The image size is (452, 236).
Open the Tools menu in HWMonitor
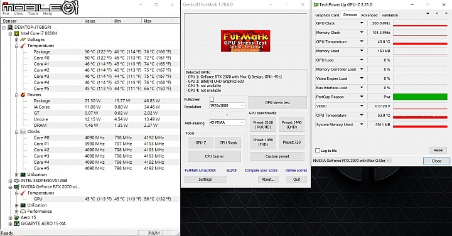(33, 14)
